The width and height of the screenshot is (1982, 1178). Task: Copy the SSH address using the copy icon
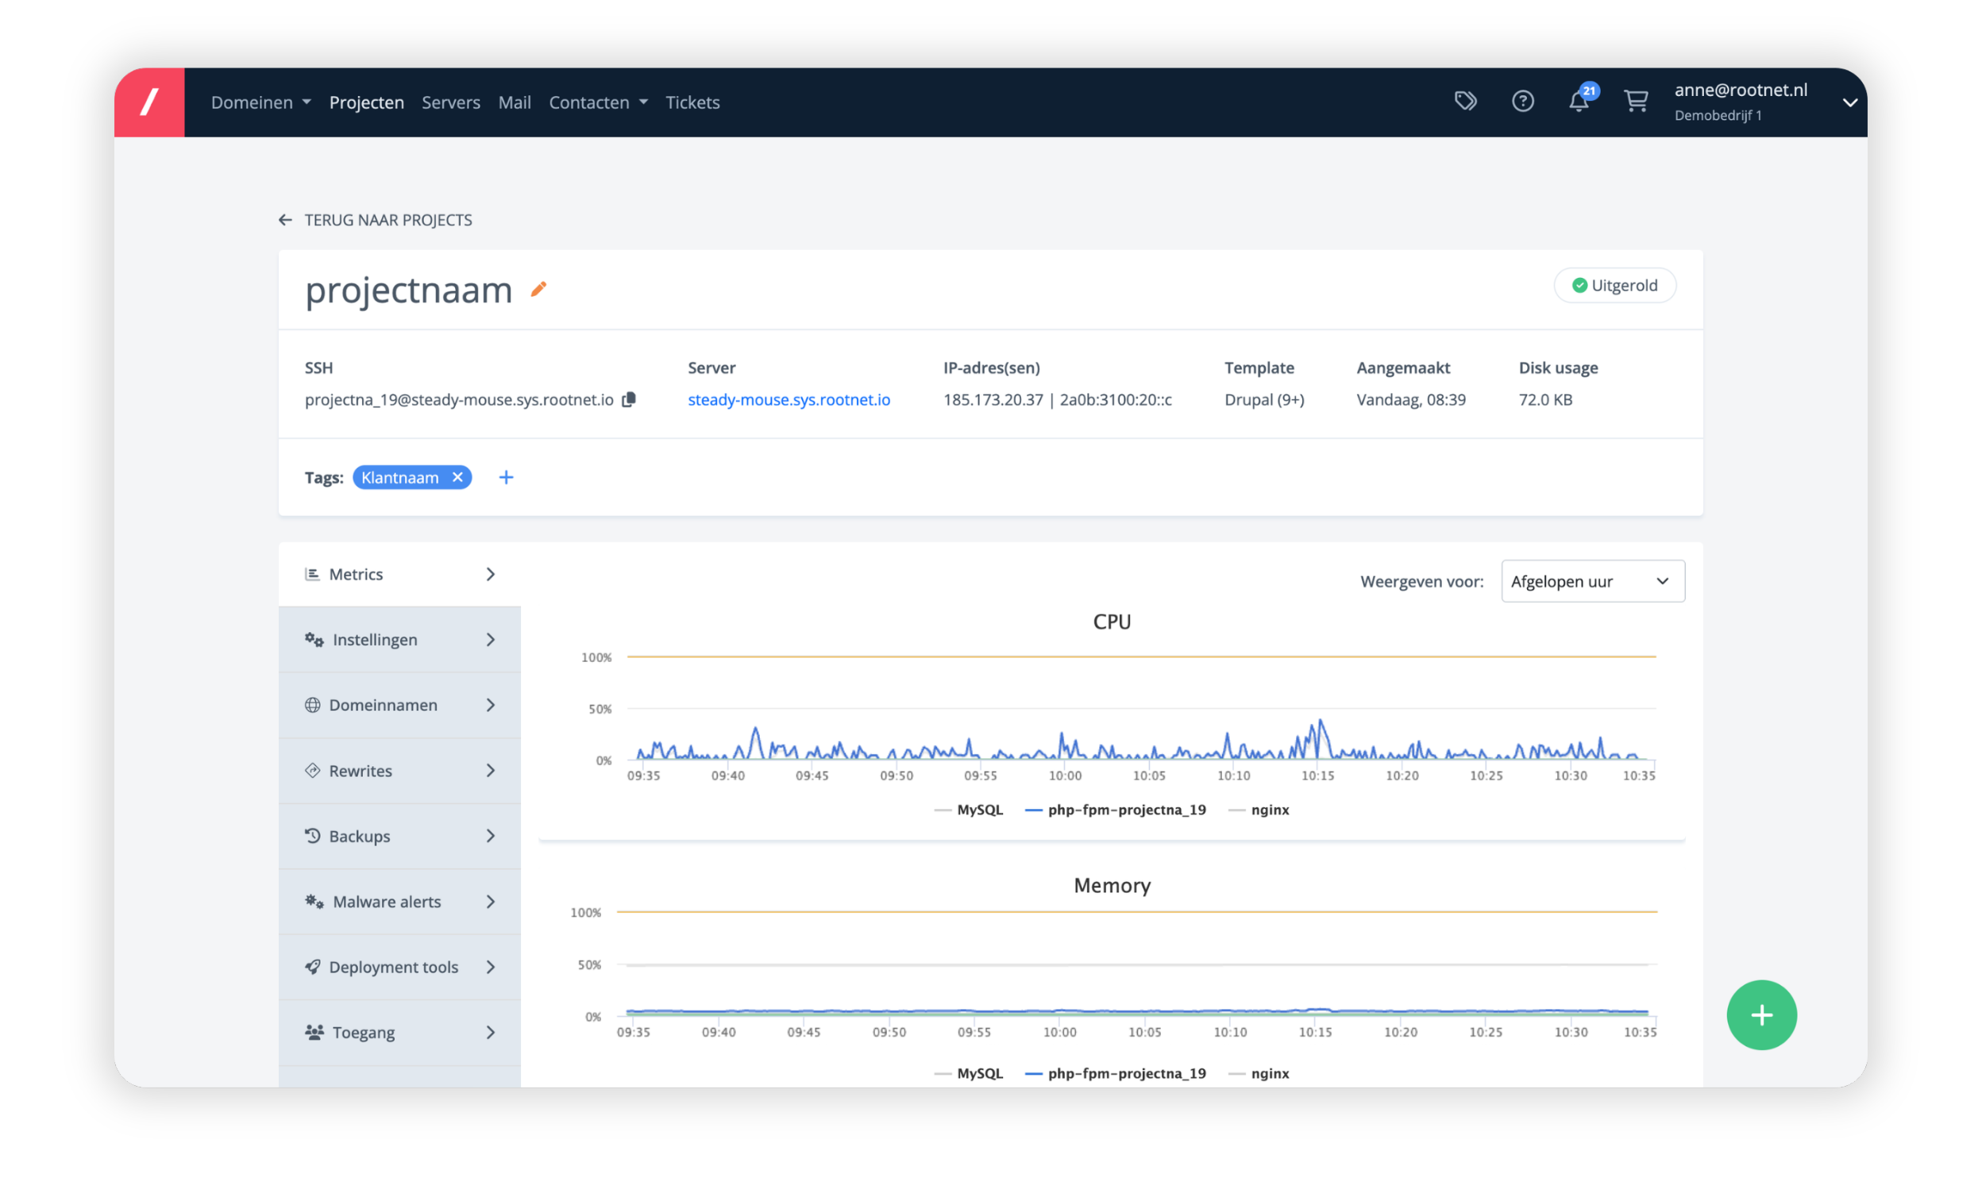[x=628, y=399]
